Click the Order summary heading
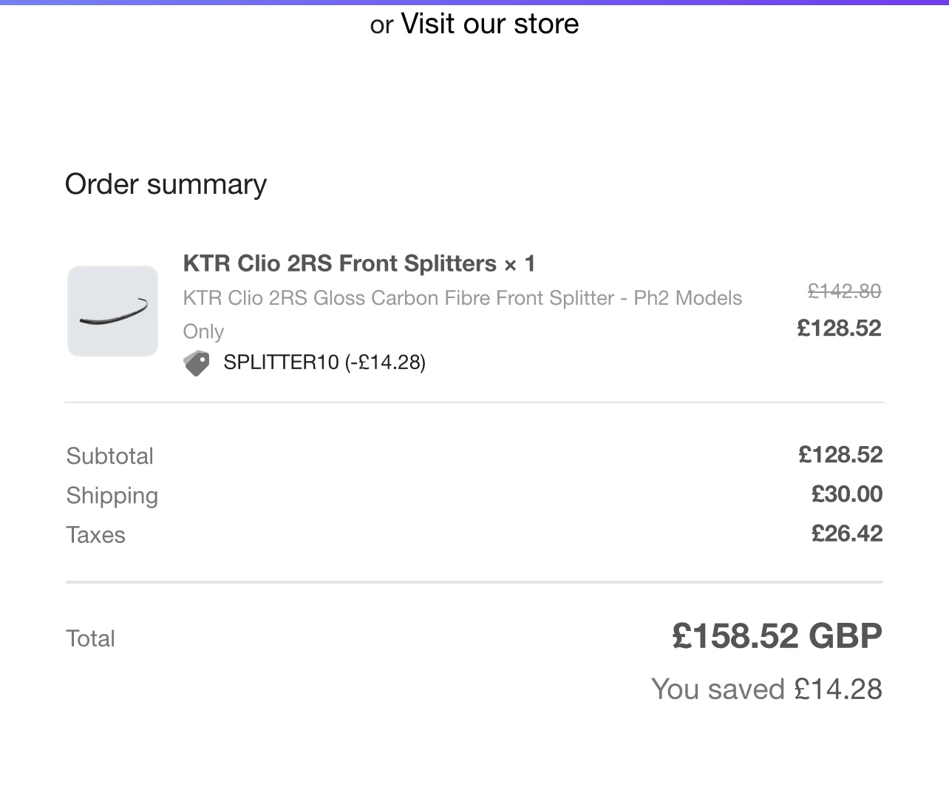Screen dimensions: 949x793 [166, 184]
